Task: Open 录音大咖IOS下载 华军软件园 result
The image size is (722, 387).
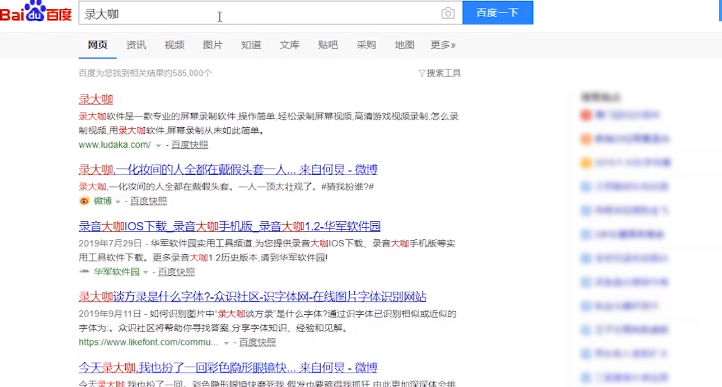Action: pos(230,226)
